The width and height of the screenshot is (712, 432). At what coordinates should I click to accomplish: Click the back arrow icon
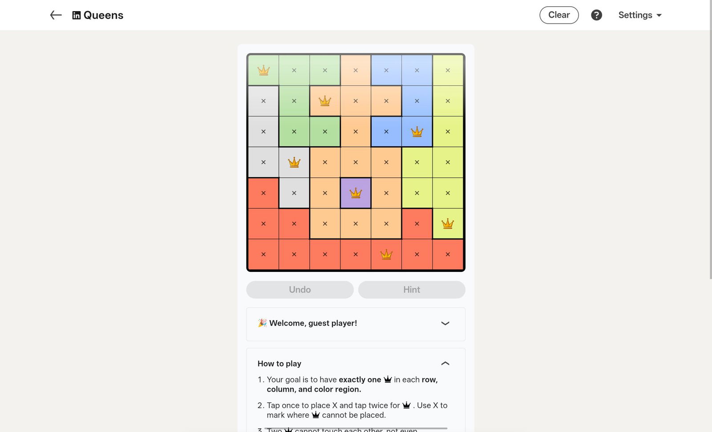(56, 15)
